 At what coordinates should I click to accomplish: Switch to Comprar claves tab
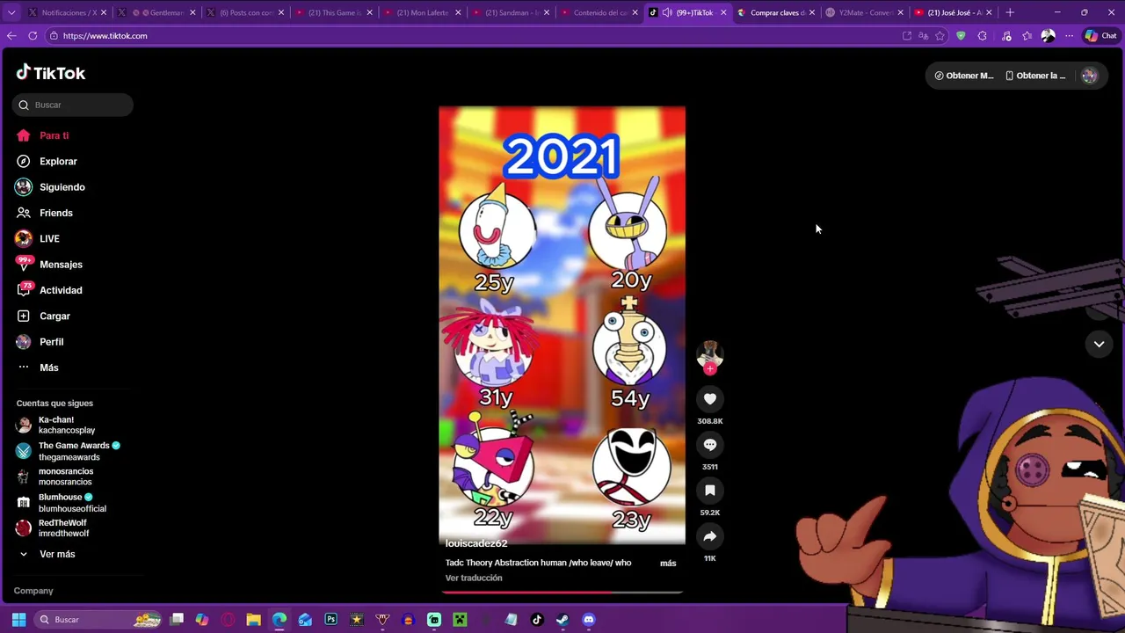point(775,12)
